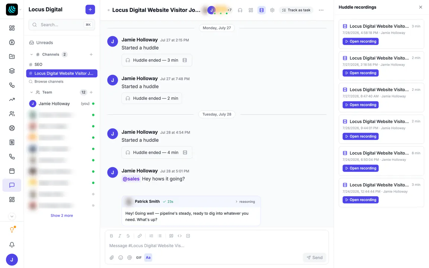Image resolution: width=429 pixels, height=268 pixels.
Task: Click the @sales mention
Action: coord(131,179)
